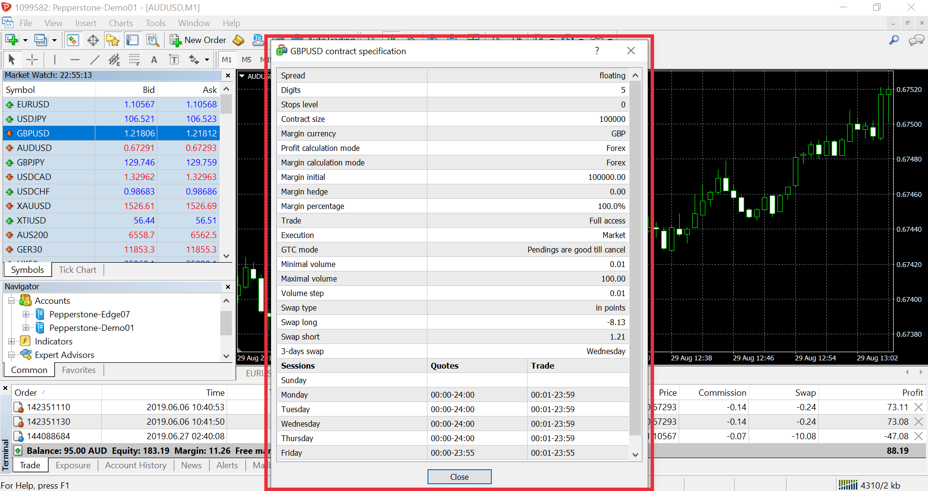Image resolution: width=928 pixels, height=491 pixels.
Task: Open the Tools menu
Action: [155, 23]
